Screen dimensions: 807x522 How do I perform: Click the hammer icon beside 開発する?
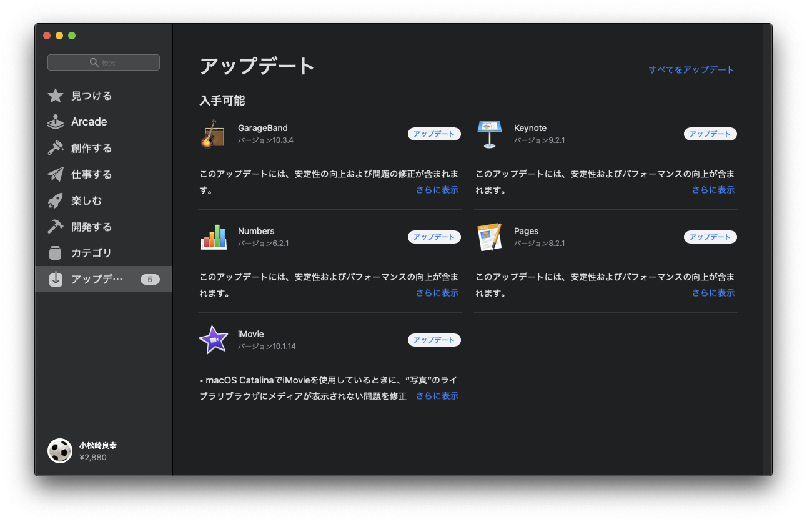pos(56,227)
